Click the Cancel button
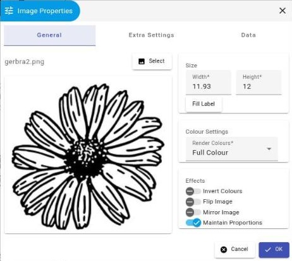This screenshot has height=261, width=292. tap(234, 250)
